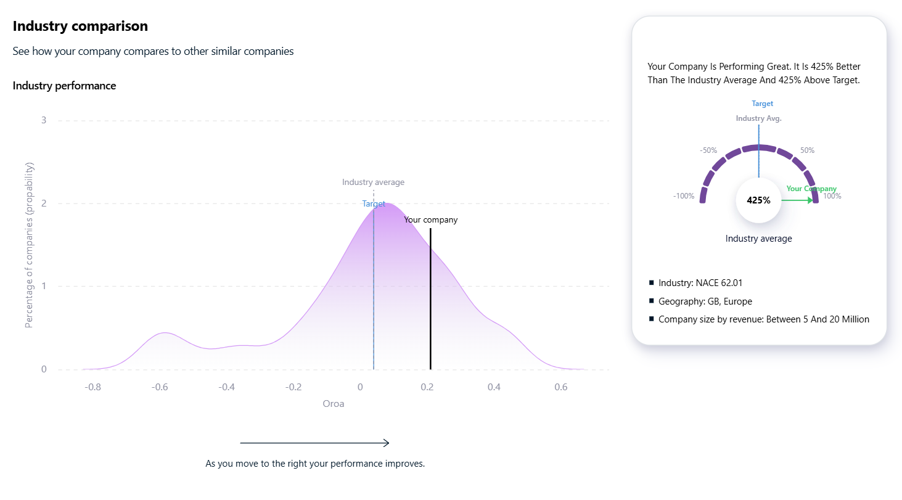902x500 pixels.
Task: Click the long arrow below the chart
Action: click(314, 443)
